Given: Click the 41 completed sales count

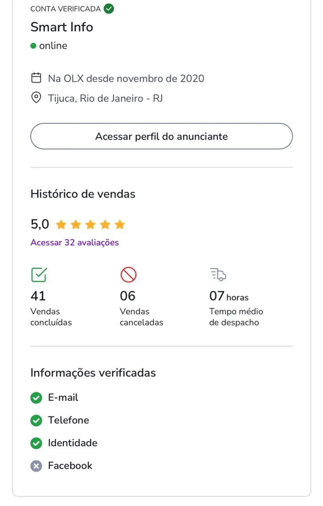Looking at the screenshot, I should pyautogui.click(x=38, y=296).
